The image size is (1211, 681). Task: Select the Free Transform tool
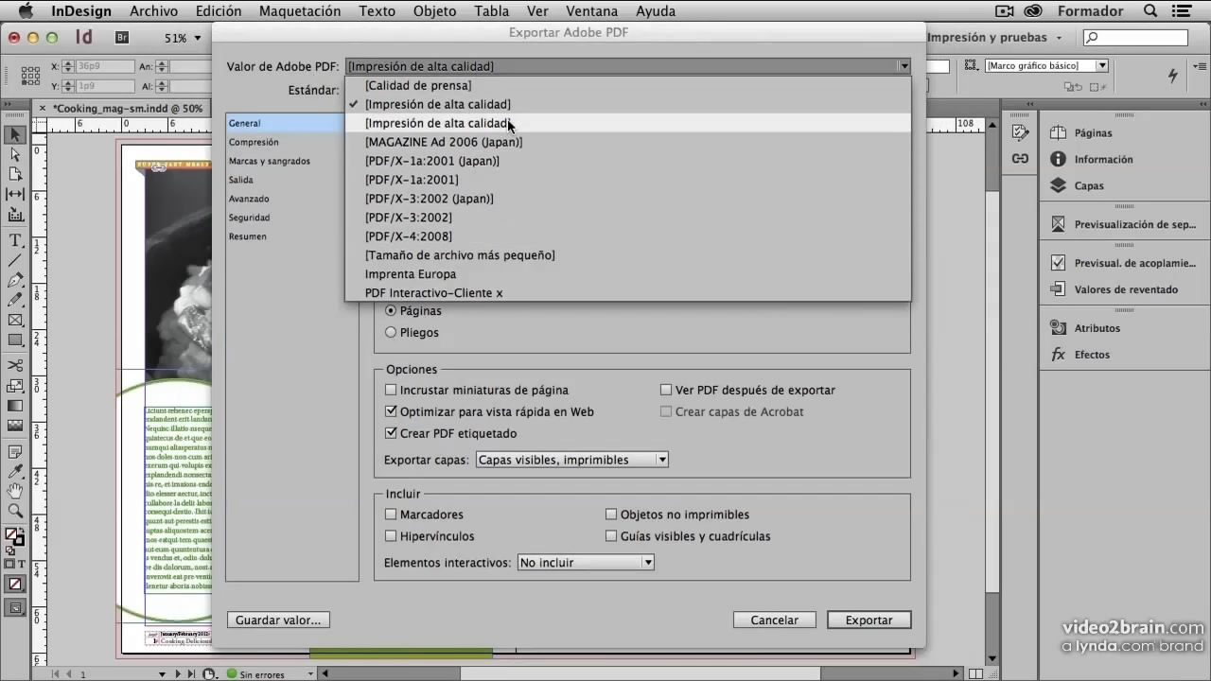(15, 385)
